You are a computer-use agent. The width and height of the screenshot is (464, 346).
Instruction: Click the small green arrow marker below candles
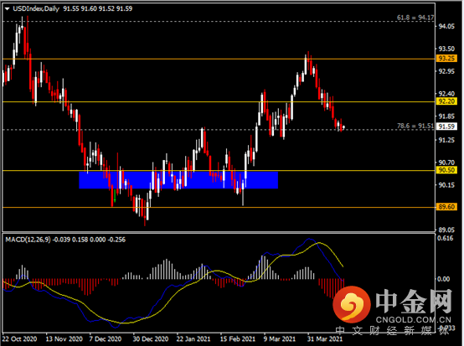tap(115, 196)
